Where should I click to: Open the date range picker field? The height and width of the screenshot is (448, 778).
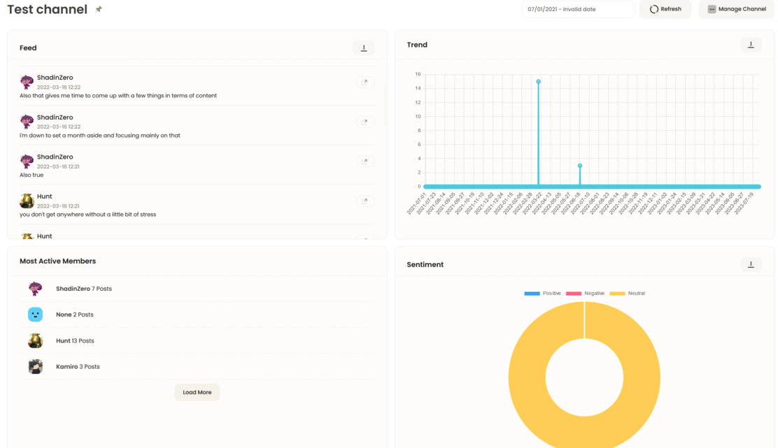tap(577, 9)
